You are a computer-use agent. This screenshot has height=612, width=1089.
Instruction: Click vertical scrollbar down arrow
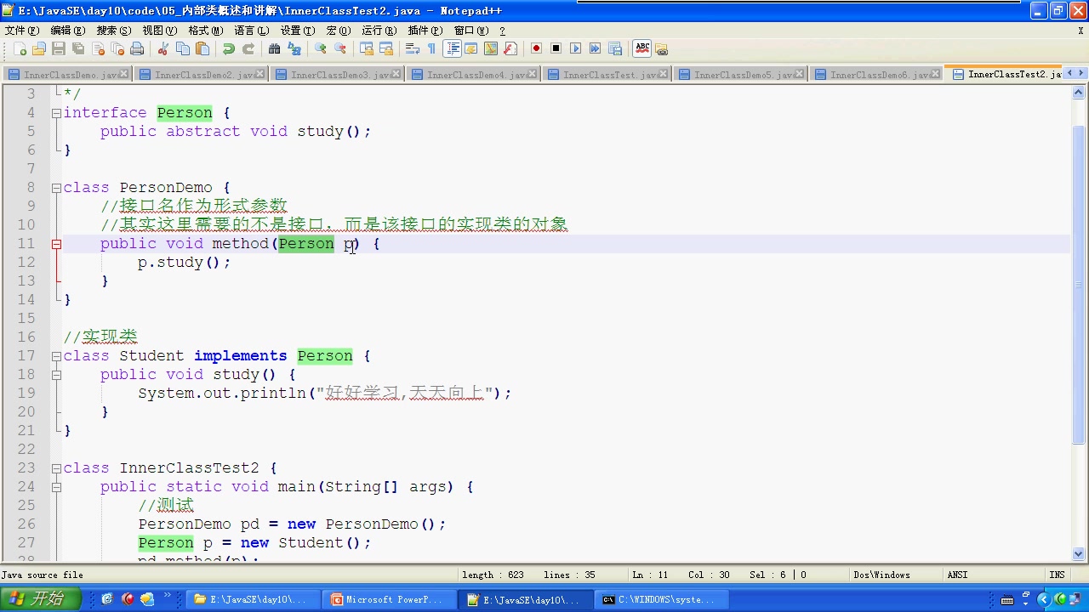pyautogui.click(x=1079, y=554)
